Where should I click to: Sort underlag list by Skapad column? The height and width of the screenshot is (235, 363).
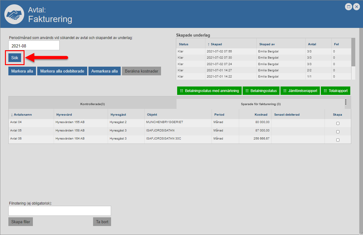(x=216, y=44)
